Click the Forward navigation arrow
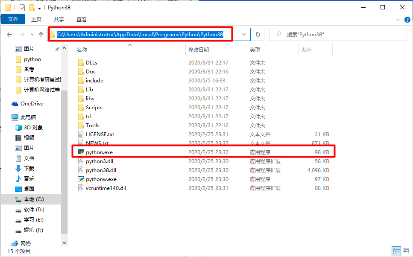This screenshot has width=413, height=257. point(22,35)
